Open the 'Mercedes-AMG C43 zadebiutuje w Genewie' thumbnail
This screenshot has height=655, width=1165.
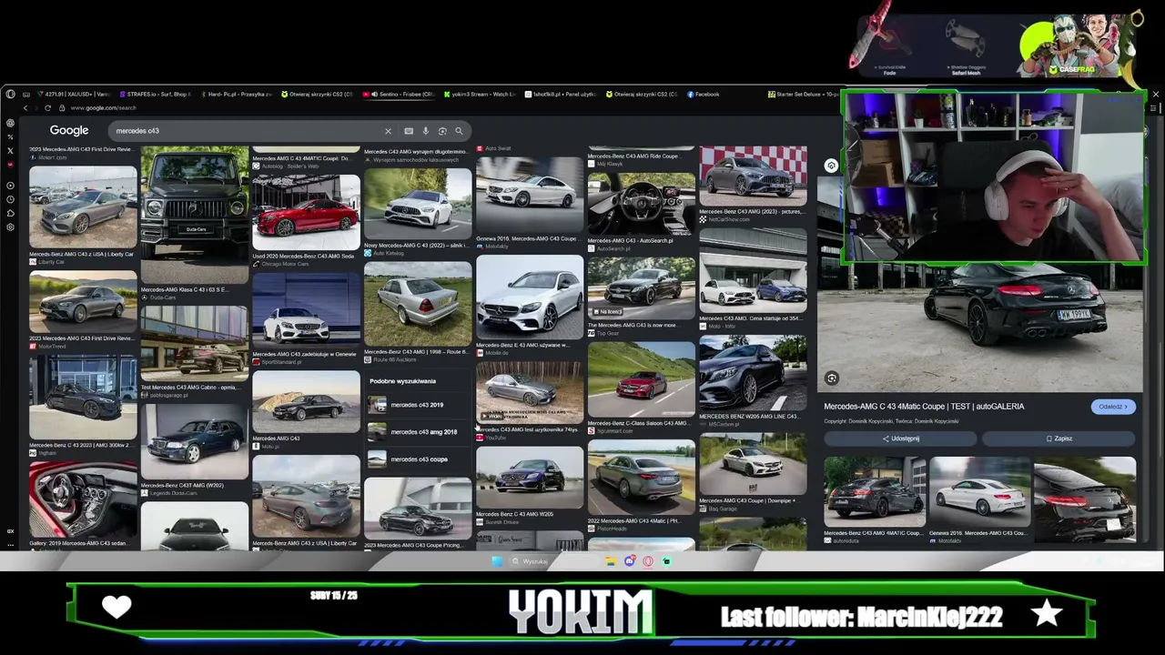[306, 312]
